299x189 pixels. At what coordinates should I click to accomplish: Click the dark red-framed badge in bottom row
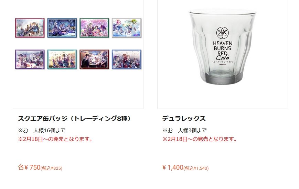coord(94,59)
